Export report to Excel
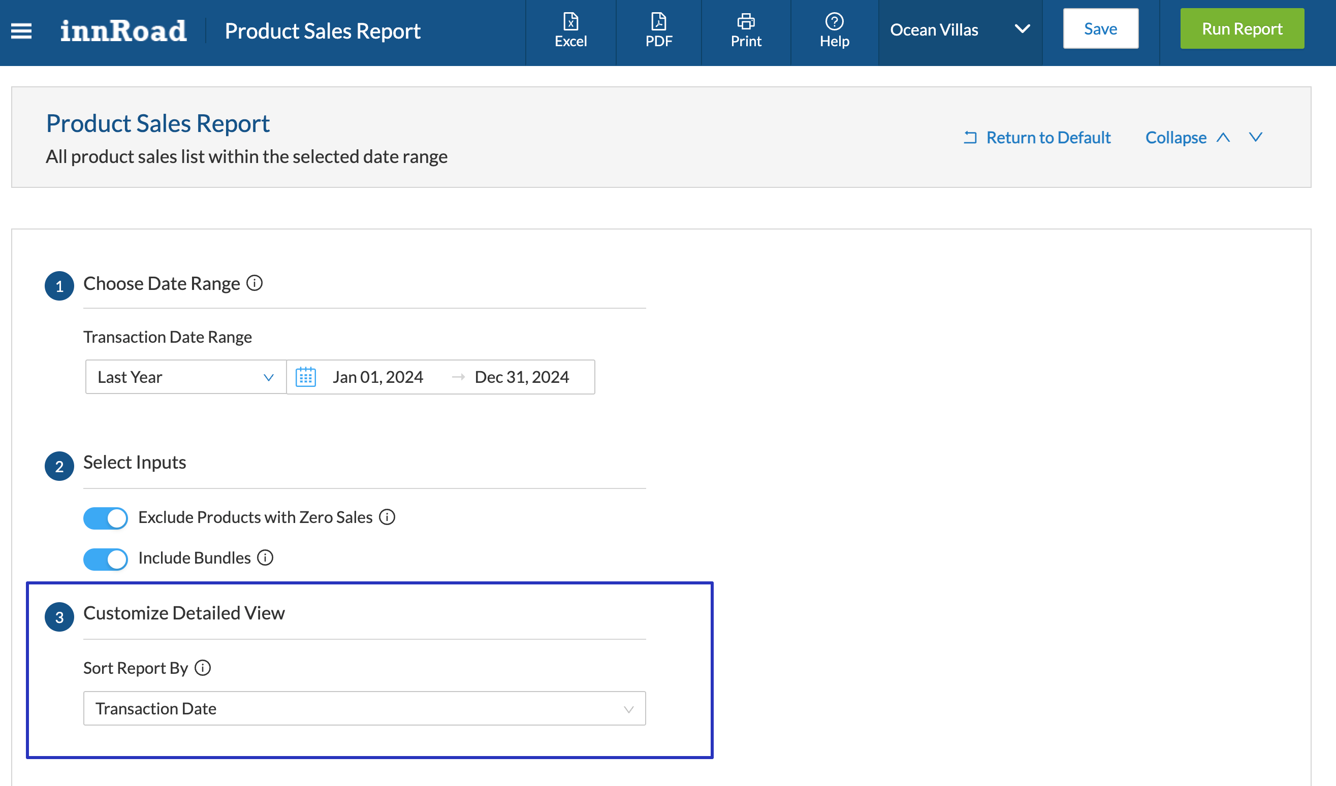Screen dimensions: 1336x786 click(x=570, y=30)
